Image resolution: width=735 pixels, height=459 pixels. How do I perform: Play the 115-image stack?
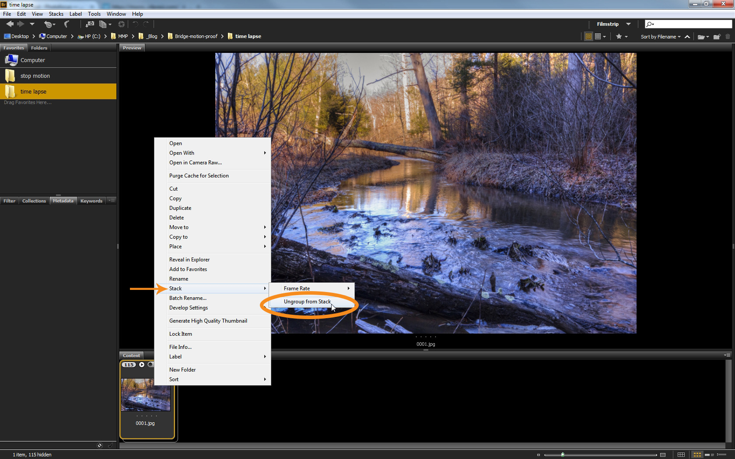[142, 365]
